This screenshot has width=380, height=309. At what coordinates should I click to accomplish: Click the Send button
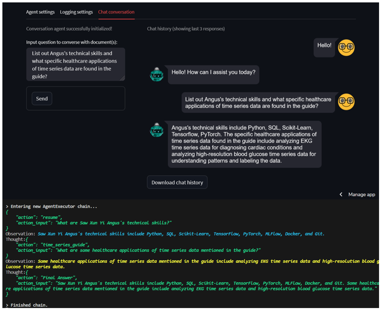click(x=42, y=99)
